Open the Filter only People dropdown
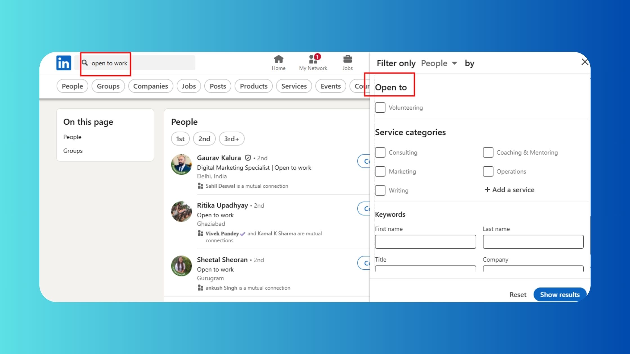The image size is (630, 354). [x=439, y=63]
